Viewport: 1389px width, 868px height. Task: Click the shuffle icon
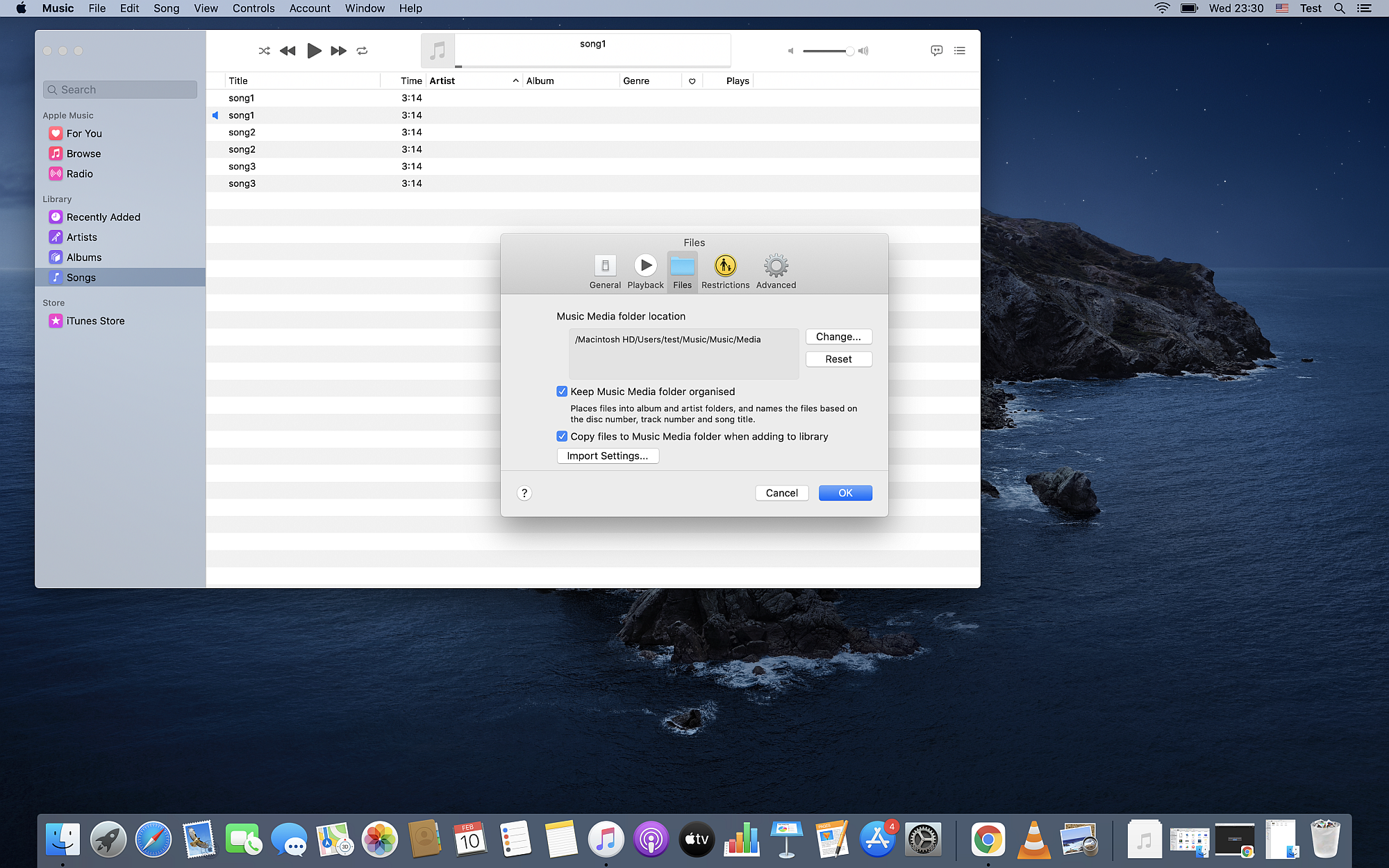pyautogui.click(x=264, y=51)
